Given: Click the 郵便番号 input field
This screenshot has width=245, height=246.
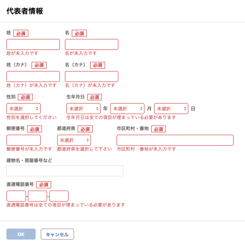Looking at the screenshot, I should [x=23, y=140].
